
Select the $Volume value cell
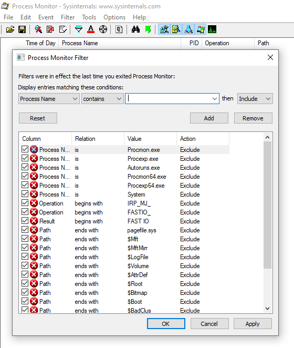tap(138, 266)
